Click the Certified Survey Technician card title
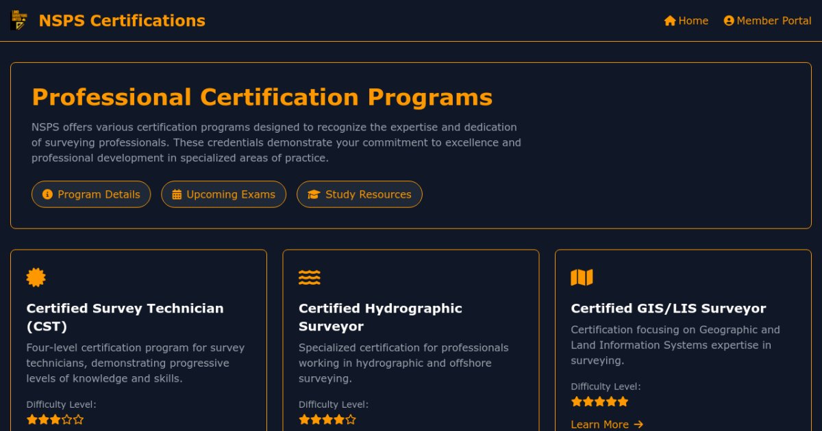Viewport: 822px width, 431px height. coord(125,317)
